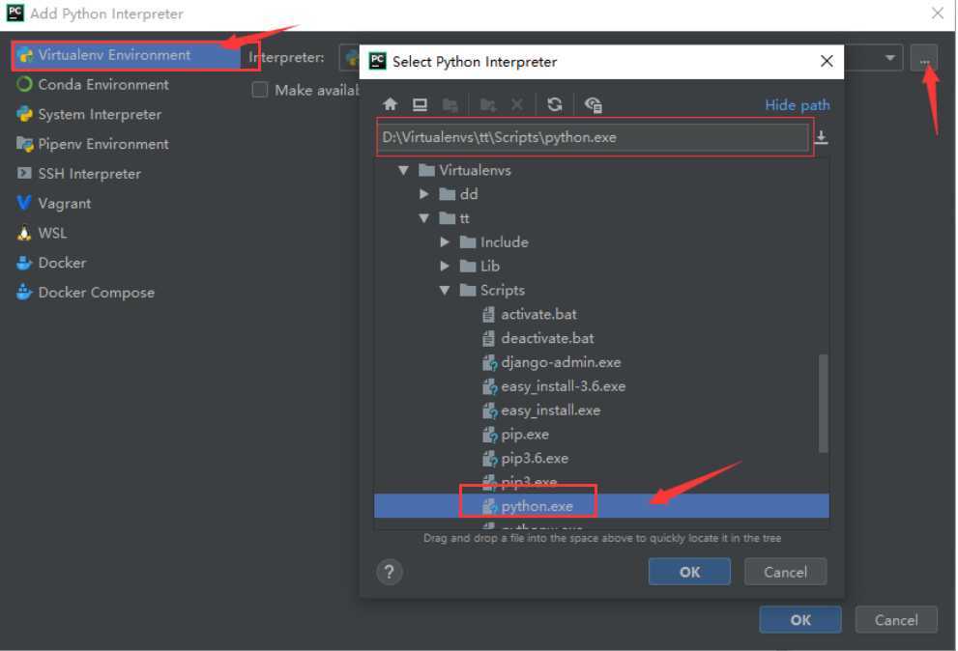Select the Include folder row

pyautogui.click(x=601, y=242)
